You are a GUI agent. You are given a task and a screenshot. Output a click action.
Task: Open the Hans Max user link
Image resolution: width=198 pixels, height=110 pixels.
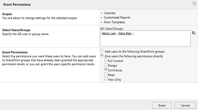(125, 33)
